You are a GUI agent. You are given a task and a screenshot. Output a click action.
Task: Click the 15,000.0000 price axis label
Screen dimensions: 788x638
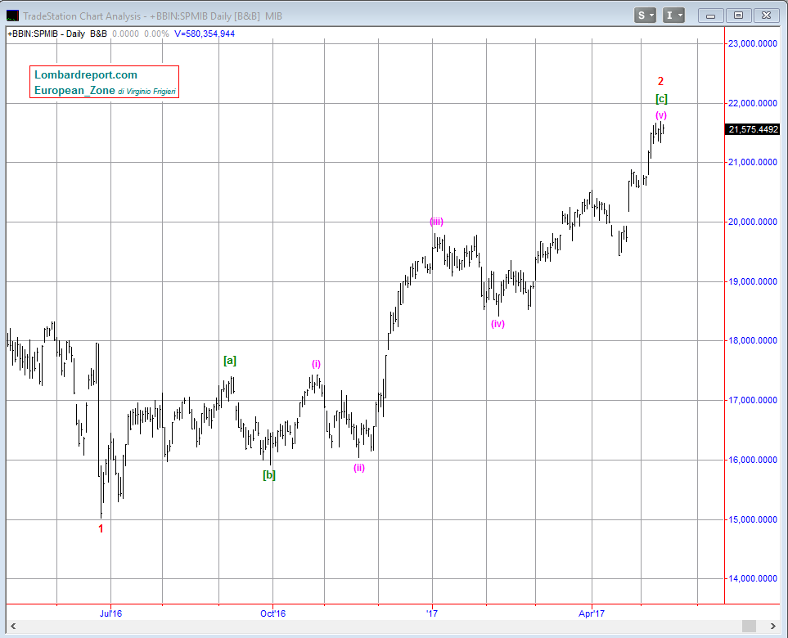point(752,519)
